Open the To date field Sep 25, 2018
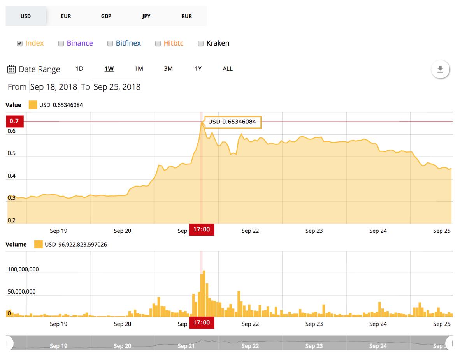Screen dimensions: 460x354 117,86
